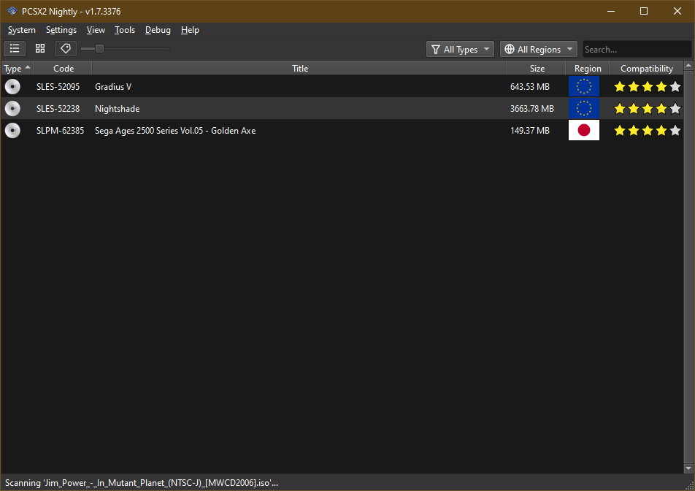695x491 pixels.
Task: Sort by the Type column header
Action: (18, 68)
